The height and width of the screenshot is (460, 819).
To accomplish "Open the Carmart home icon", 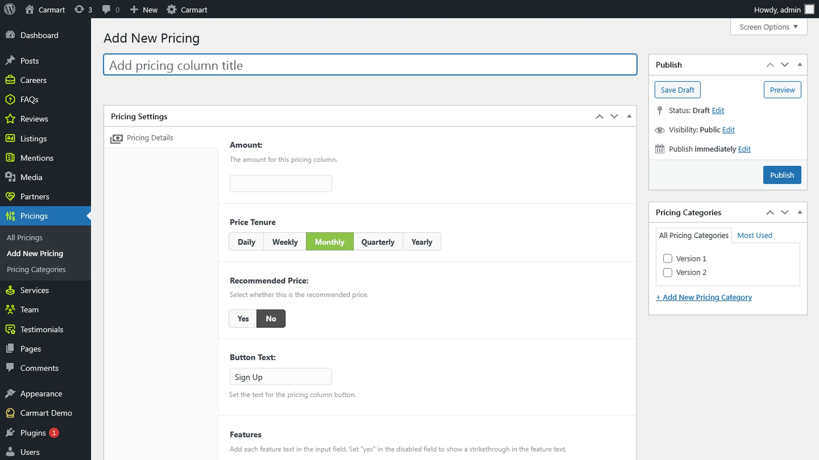I will (x=29, y=9).
